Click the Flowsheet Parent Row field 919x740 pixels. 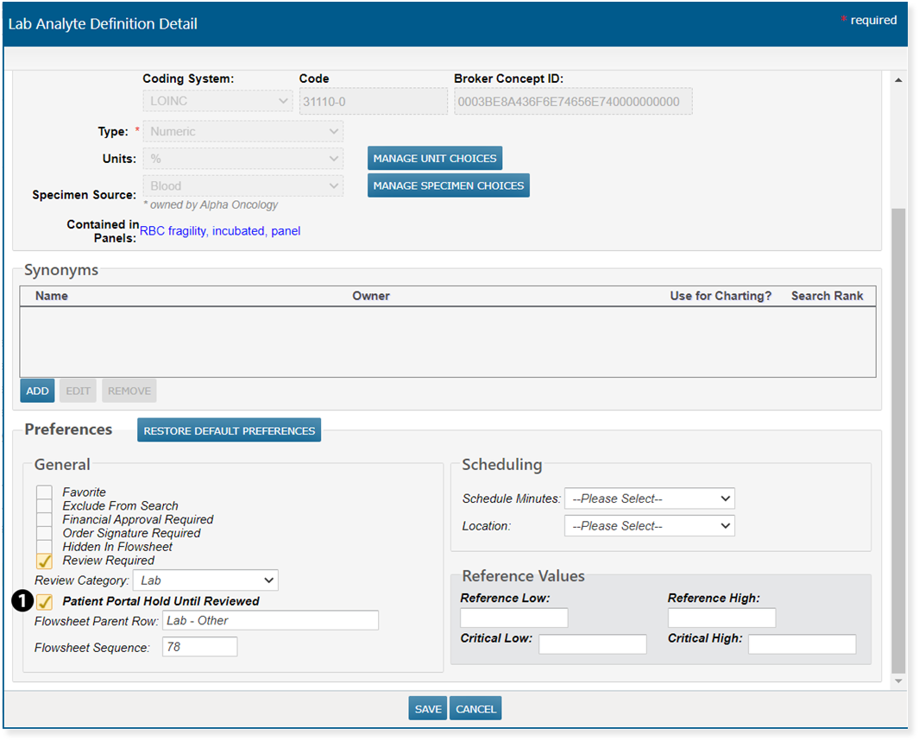(270, 621)
